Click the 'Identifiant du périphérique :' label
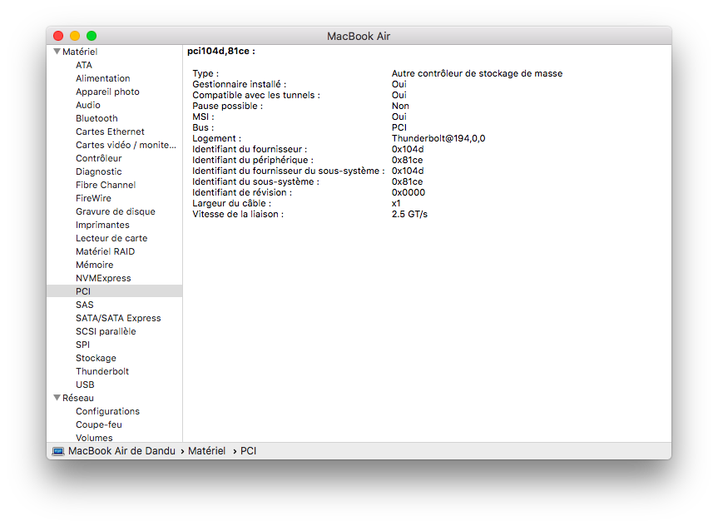Image resolution: width=718 pixels, height=526 pixels. [x=253, y=160]
